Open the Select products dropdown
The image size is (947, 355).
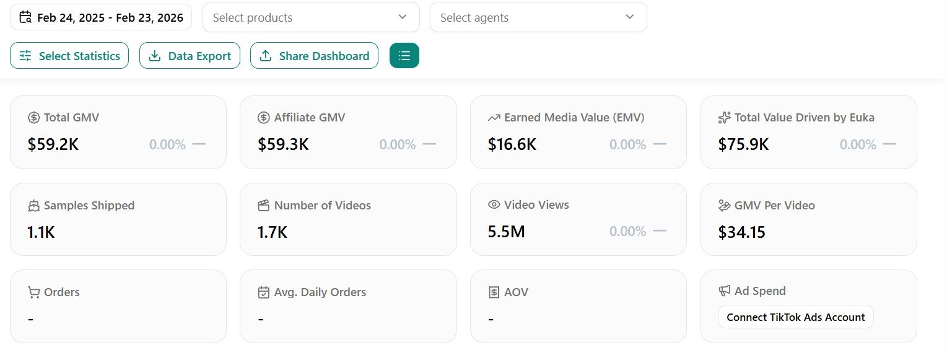click(x=311, y=17)
